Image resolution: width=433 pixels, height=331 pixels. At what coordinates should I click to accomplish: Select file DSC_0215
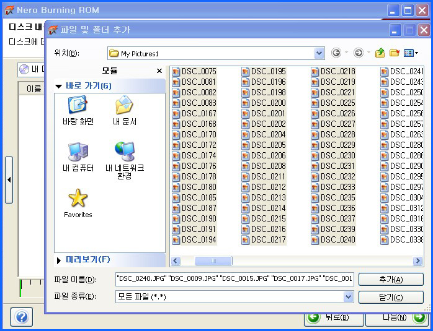click(x=264, y=218)
